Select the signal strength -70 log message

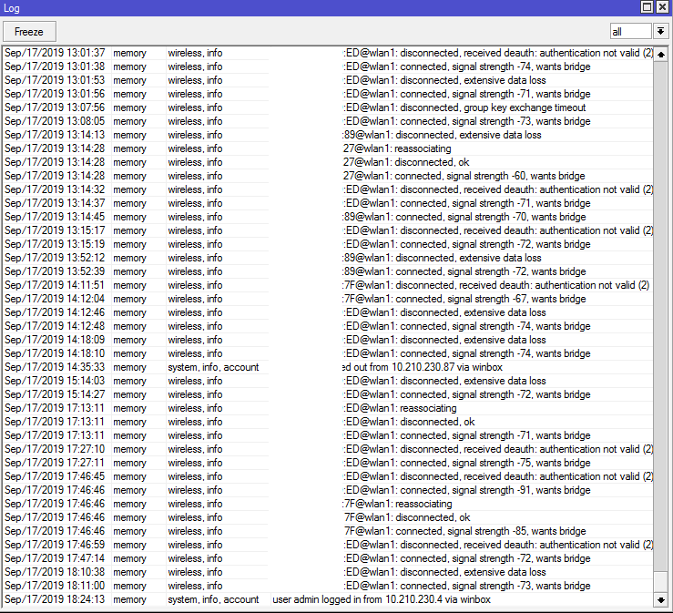click(464, 217)
